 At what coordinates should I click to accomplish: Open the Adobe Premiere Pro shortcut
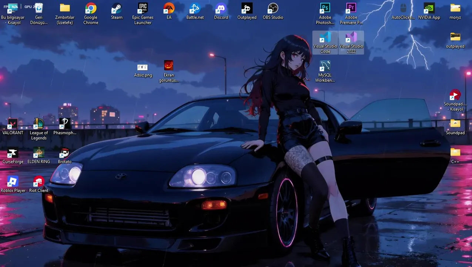(351, 14)
